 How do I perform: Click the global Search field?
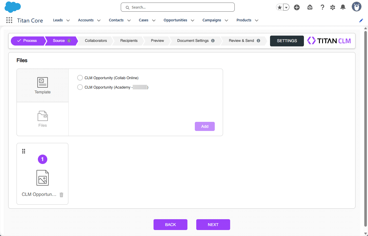(178, 7)
